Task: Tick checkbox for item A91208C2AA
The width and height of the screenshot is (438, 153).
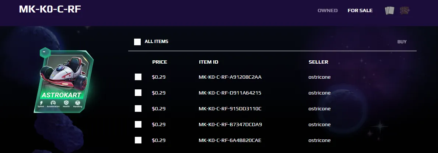Action: pos(138,77)
